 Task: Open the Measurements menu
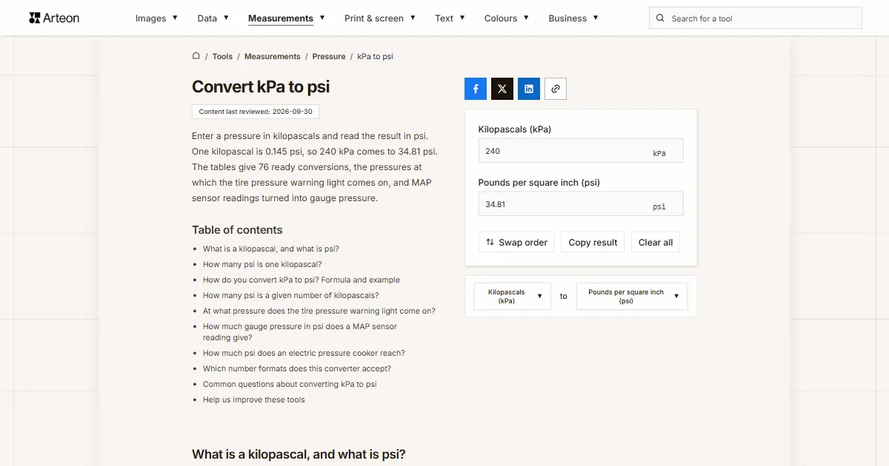pos(287,18)
